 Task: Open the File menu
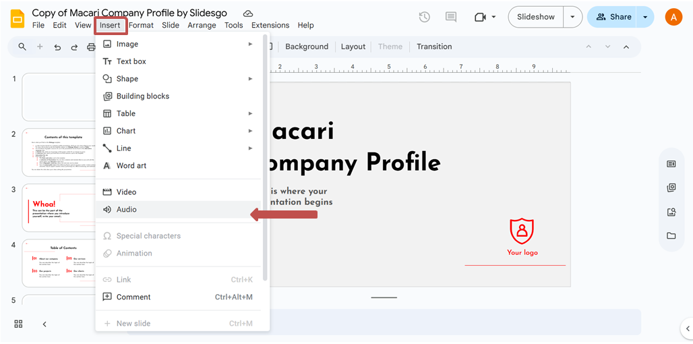tap(38, 25)
